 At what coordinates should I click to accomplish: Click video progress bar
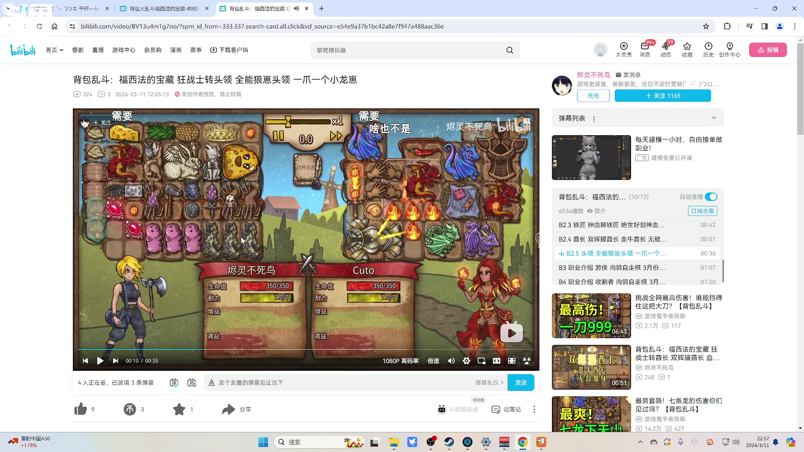306,349
